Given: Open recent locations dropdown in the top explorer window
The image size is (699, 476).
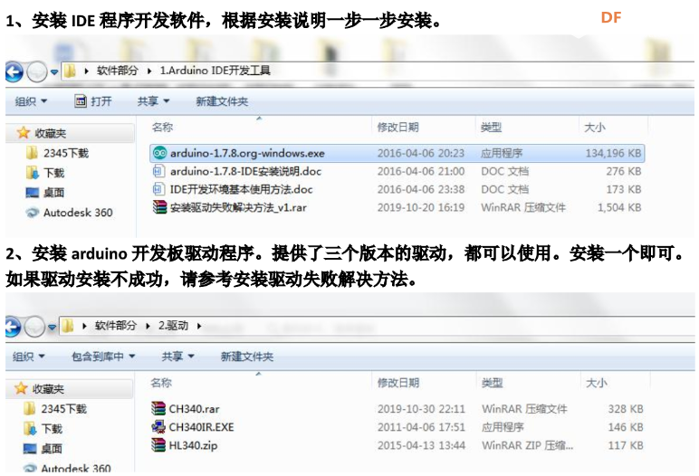Looking at the screenshot, I should tap(54, 71).
